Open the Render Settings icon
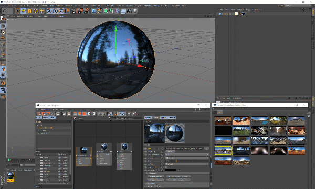The height and width of the screenshot is (189, 315). (x=87, y=11)
